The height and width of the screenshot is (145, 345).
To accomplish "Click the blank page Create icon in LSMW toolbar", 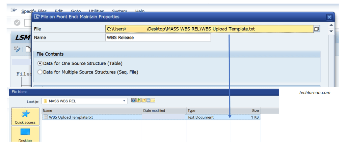I will (x=28, y=49).
